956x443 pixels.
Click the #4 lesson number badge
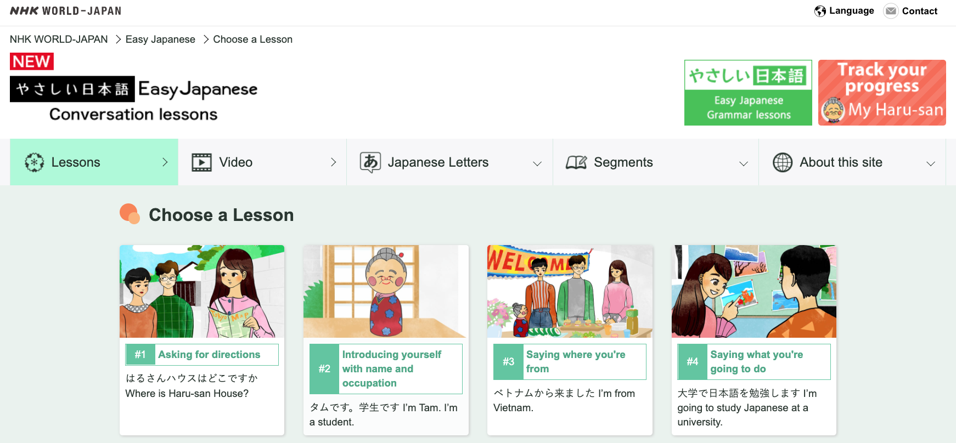(x=693, y=362)
